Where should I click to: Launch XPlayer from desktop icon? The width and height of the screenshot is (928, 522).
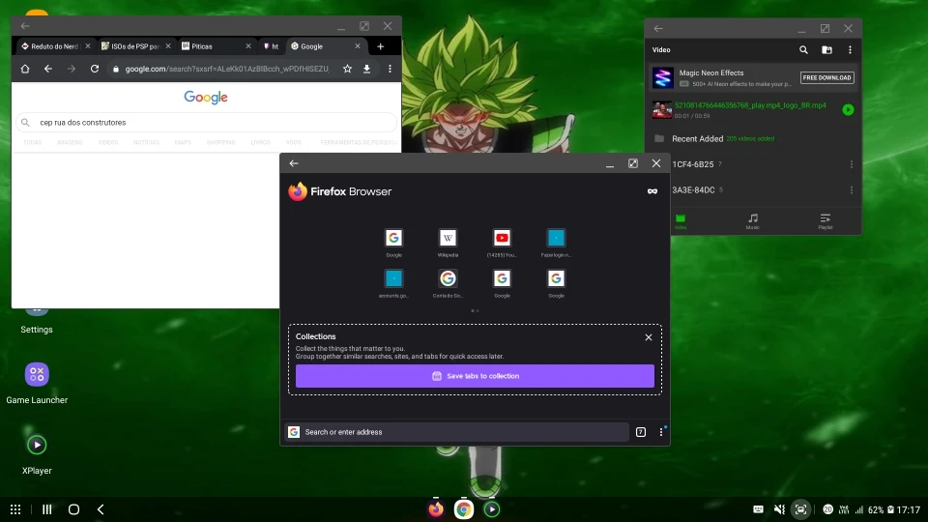(x=37, y=454)
